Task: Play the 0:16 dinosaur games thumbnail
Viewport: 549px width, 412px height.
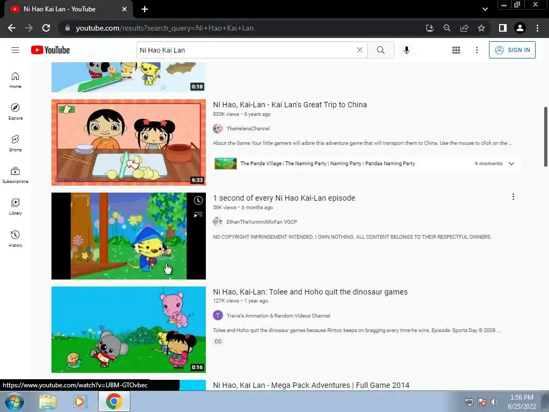Action: point(129,330)
